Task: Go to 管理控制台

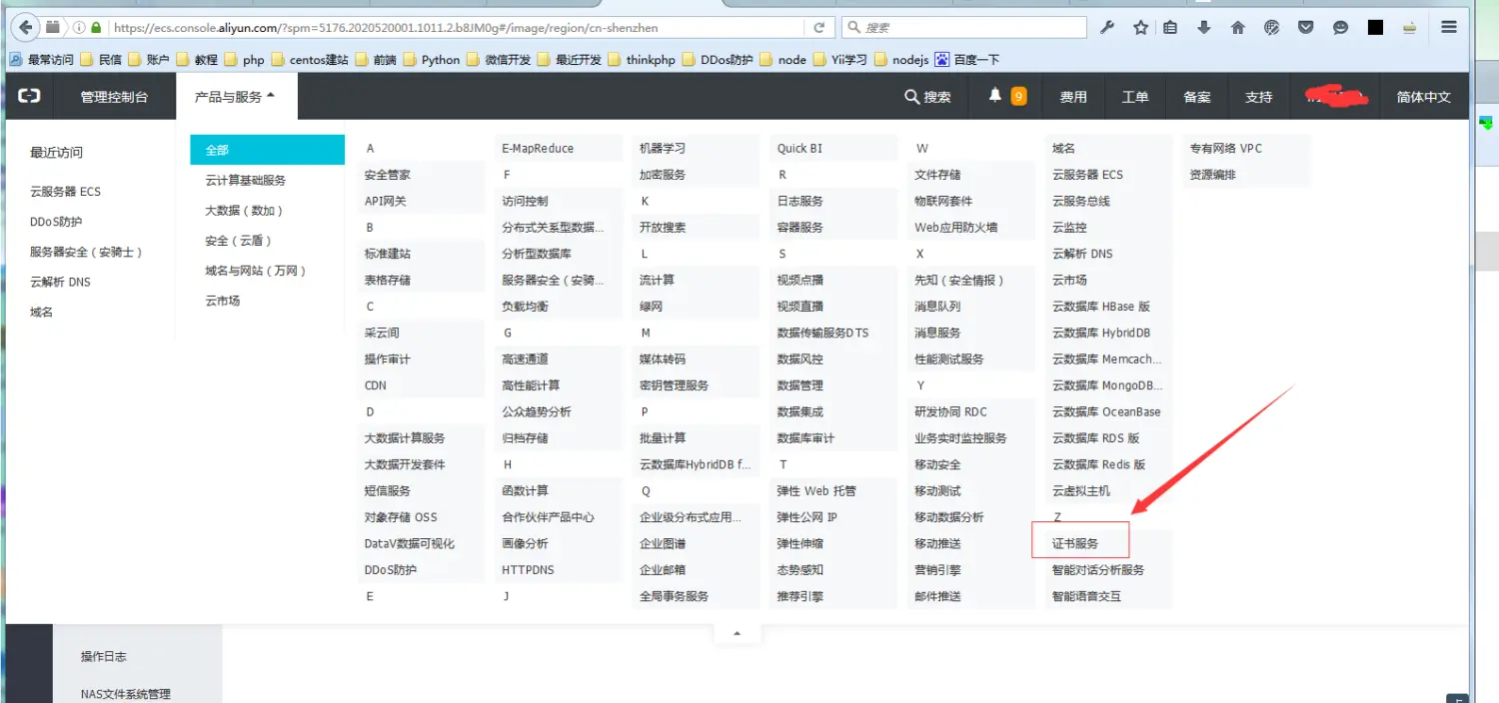Action: [x=114, y=97]
